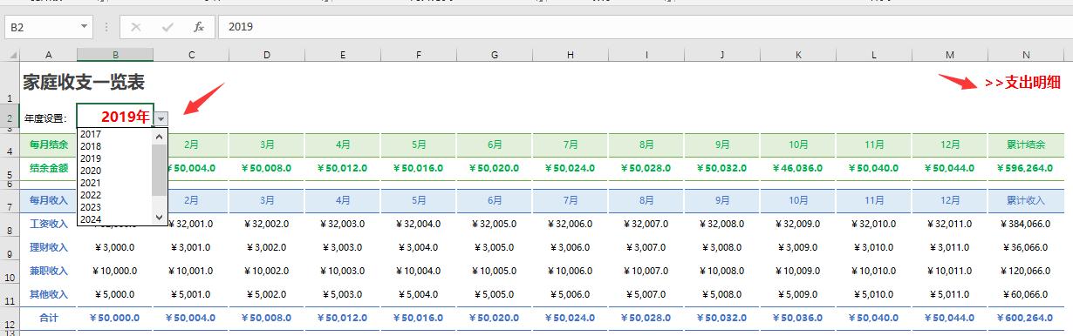1073x336 pixels.
Task: Select the 2019年 year cell
Action: coord(115,116)
